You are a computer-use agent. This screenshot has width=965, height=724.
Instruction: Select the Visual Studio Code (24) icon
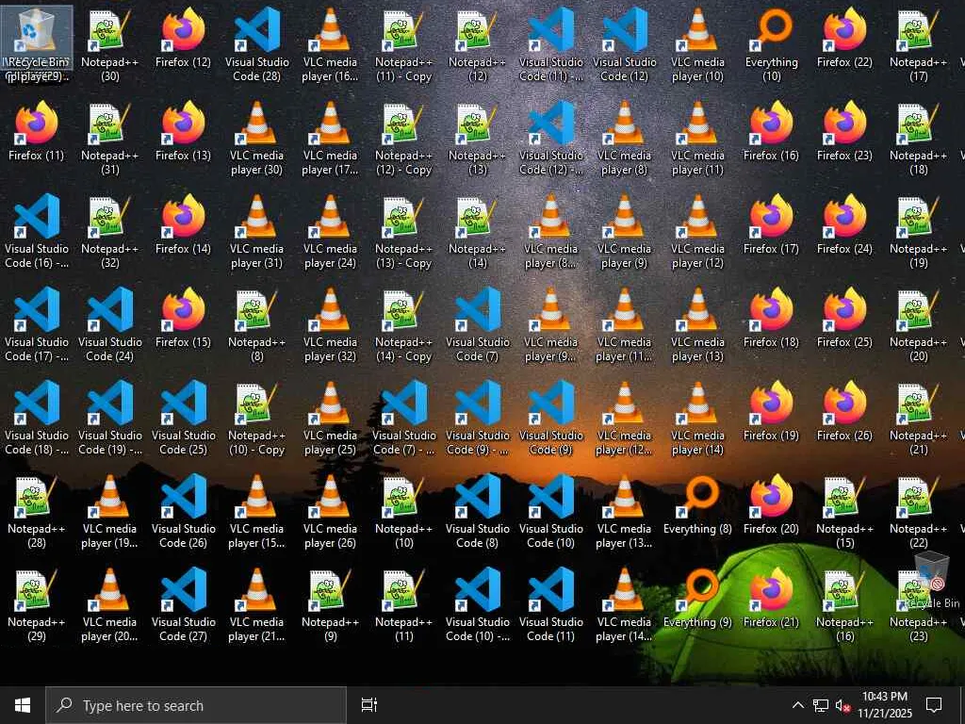click(109, 325)
